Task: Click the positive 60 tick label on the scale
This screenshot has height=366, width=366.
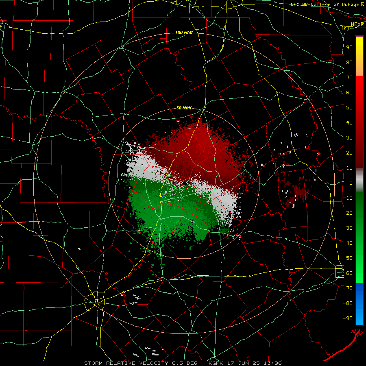Action: tap(349, 92)
